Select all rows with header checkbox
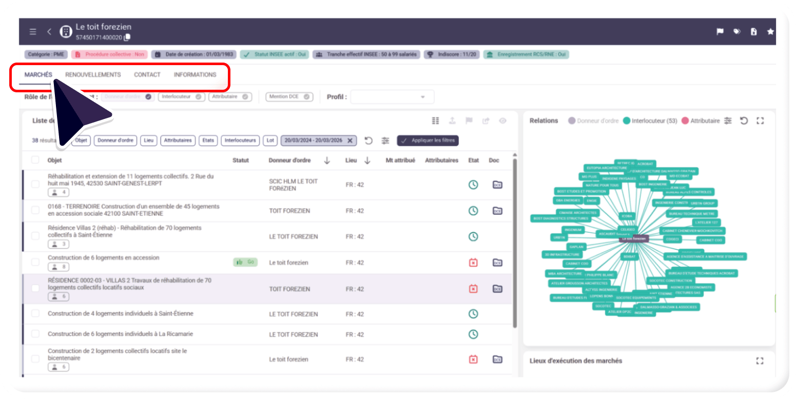This screenshot has height=399, width=796. click(35, 160)
